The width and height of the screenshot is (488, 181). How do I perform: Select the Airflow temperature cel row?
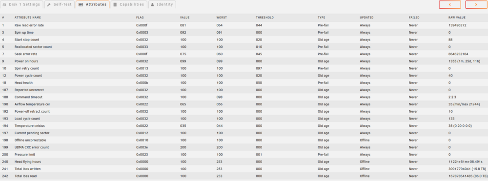click(x=244, y=104)
